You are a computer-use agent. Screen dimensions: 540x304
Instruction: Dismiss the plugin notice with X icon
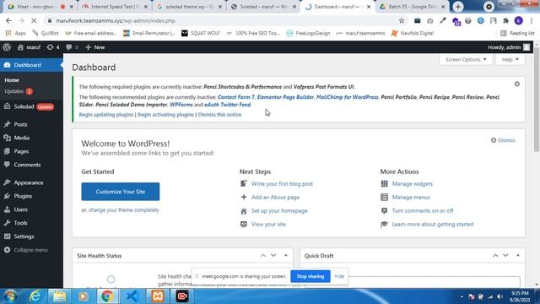tap(517, 84)
